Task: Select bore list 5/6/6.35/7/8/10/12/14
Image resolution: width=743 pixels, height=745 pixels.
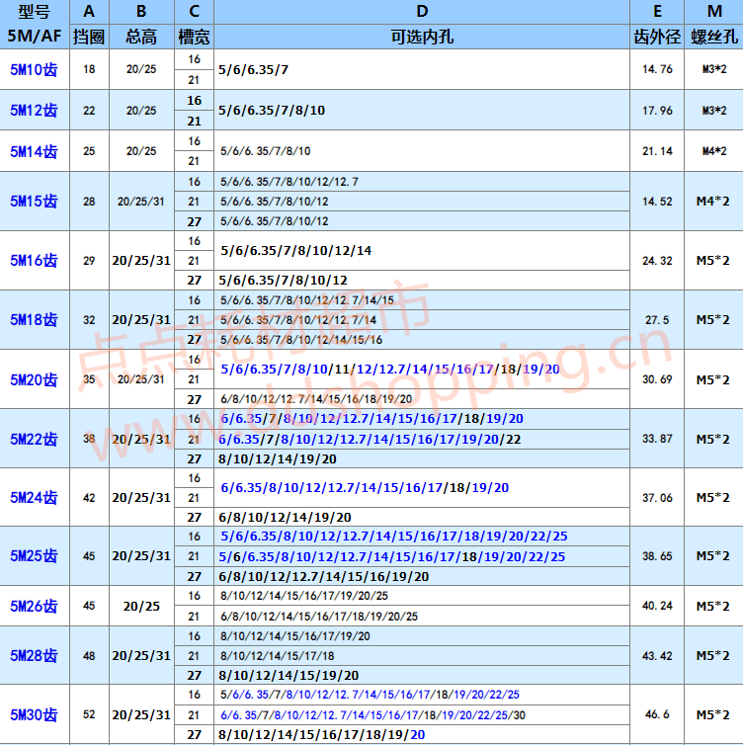Action: (x=296, y=250)
